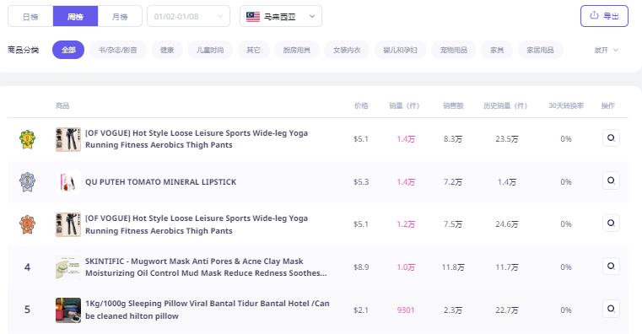642x334 pixels.
Task: Click the 30天转换率 column header
Action: point(566,105)
